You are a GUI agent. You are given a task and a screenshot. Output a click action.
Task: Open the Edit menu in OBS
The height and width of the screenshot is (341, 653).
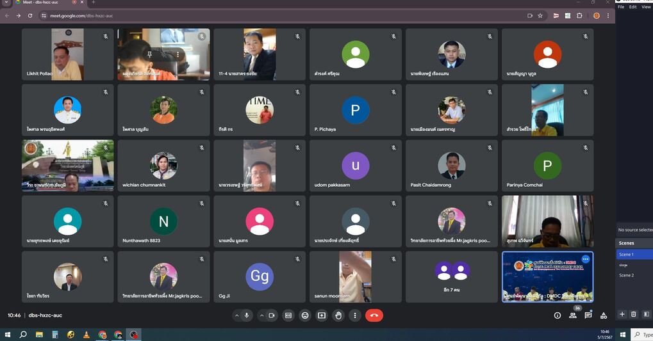632,7
